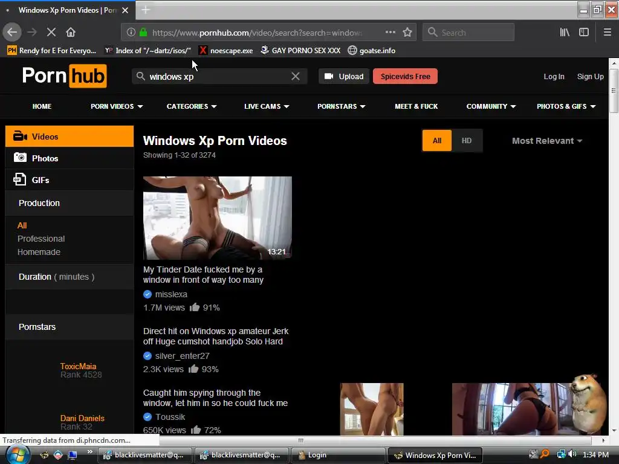
Task: Click the site logo in the header
Action: tap(64, 76)
